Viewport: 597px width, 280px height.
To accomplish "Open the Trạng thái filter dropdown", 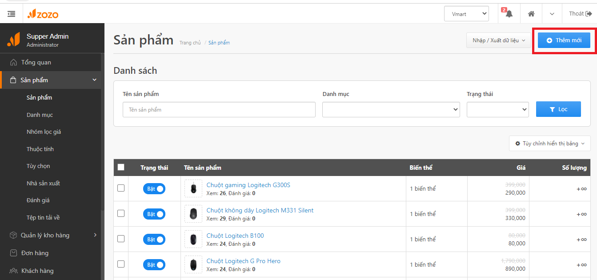I will pos(498,110).
